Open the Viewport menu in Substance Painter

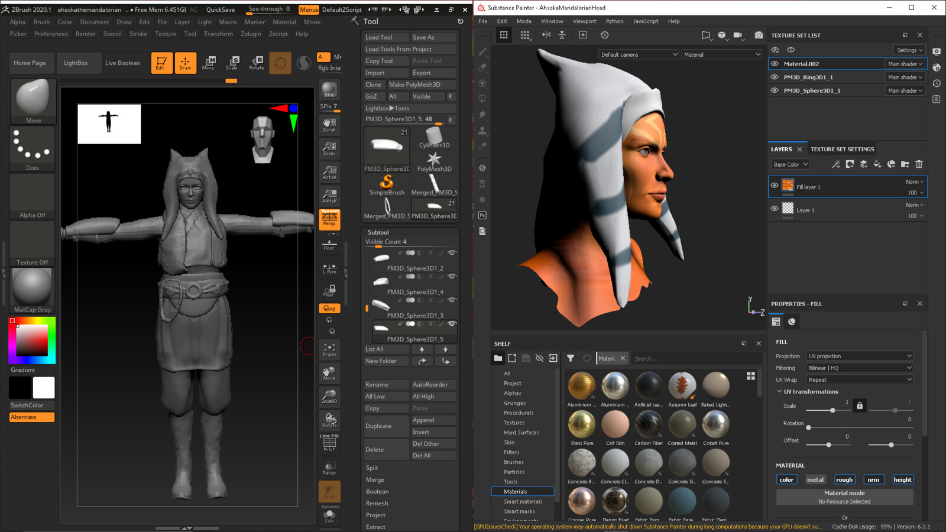click(x=584, y=21)
